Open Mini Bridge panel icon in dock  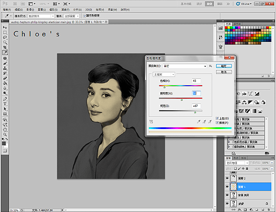[220, 28]
